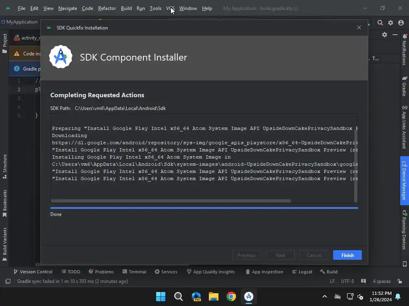Viewport: 409px width, 306px height.
Task: Open the Structure tool window
Action: click(5, 166)
